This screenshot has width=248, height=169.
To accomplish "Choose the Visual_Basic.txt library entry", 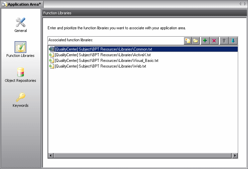I will click(106, 61).
